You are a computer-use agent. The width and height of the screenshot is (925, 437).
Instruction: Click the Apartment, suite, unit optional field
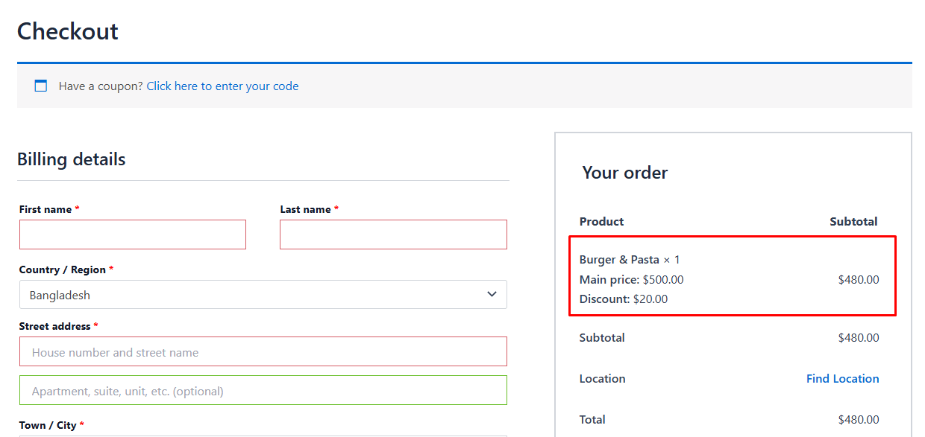tap(263, 391)
